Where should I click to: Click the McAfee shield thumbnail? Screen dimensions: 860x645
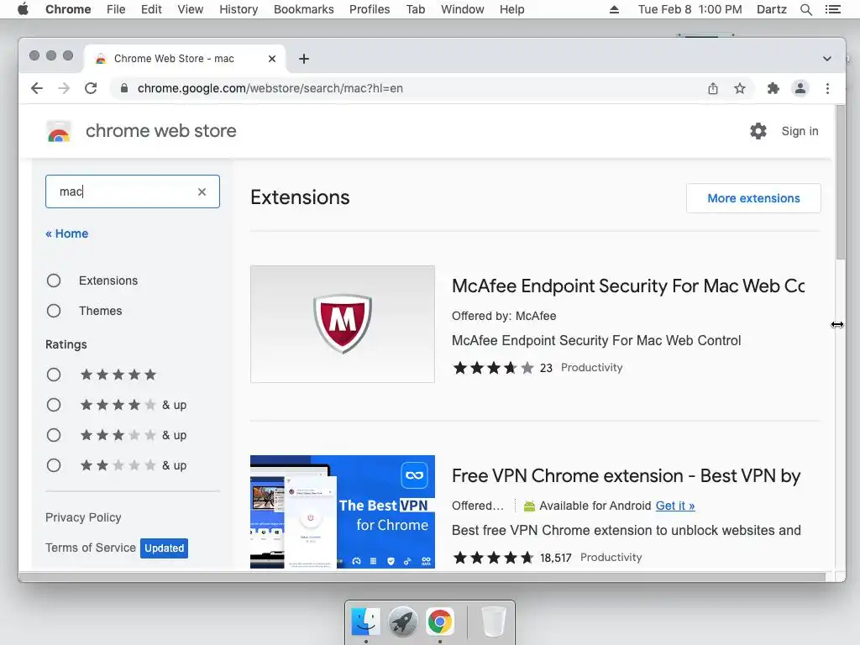(x=343, y=324)
